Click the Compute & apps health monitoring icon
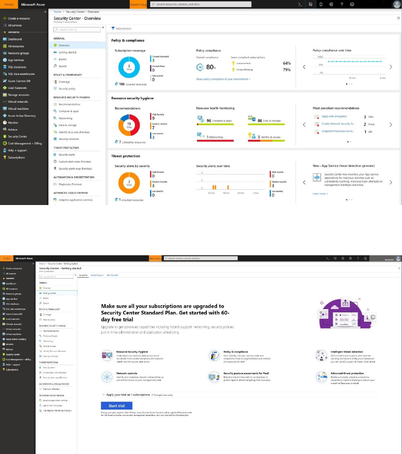Viewport: 402px width, 454px height. (201, 119)
